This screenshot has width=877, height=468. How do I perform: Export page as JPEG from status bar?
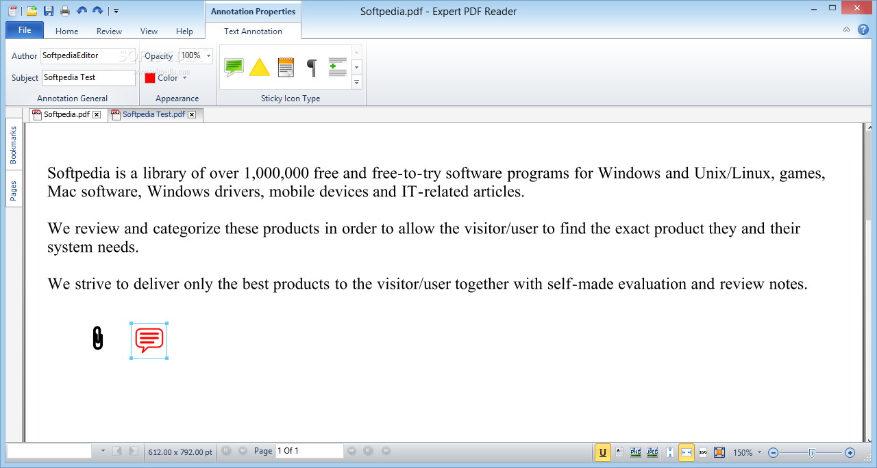pos(652,452)
